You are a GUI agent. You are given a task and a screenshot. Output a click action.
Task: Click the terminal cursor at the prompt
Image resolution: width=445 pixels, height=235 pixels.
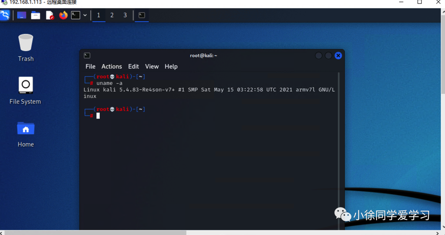click(98, 116)
